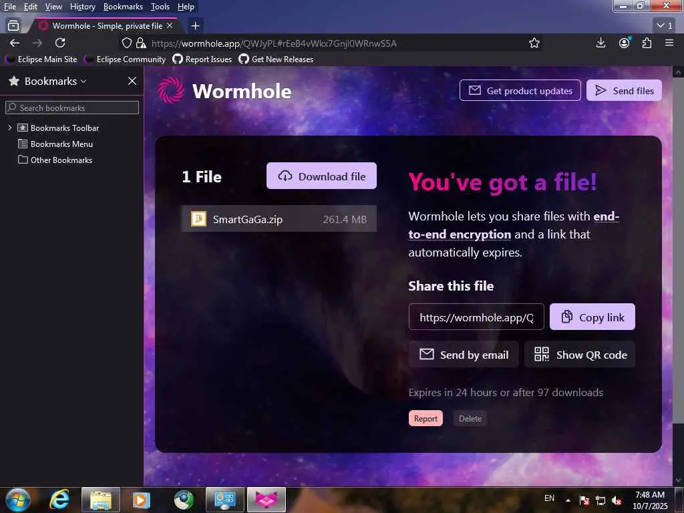Click Send by email button
The width and height of the screenshot is (684, 513).
[x=464, y=354]
